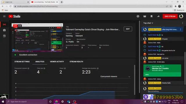Click the analytics panel scrollbar
186x104 pixels.
click(x=135, y=80)
